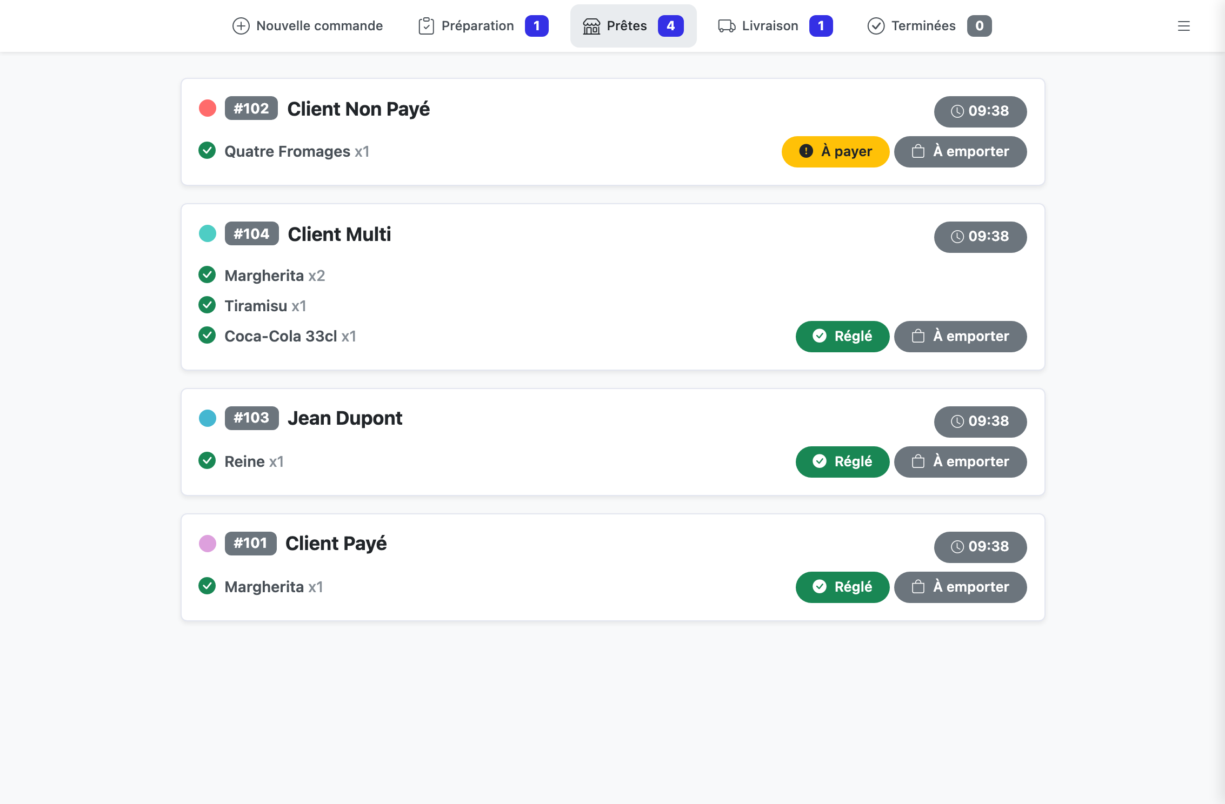
Task: Toggle the check next to Margherita x2
Action: 207,275
